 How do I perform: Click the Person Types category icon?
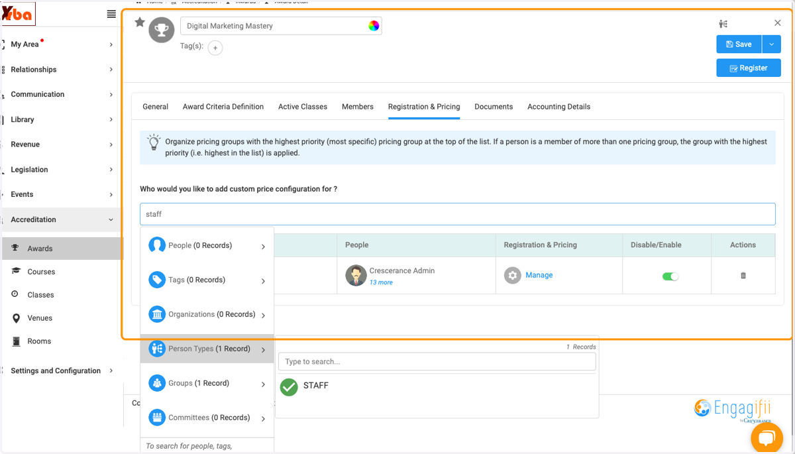click(x=157, y=349)
